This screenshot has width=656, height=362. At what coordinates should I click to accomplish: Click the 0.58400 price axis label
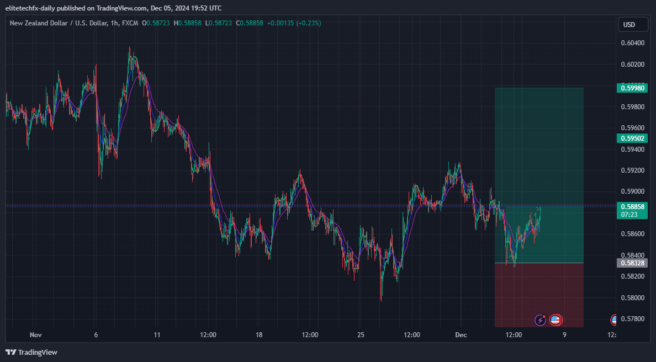[x=633, y=255]
